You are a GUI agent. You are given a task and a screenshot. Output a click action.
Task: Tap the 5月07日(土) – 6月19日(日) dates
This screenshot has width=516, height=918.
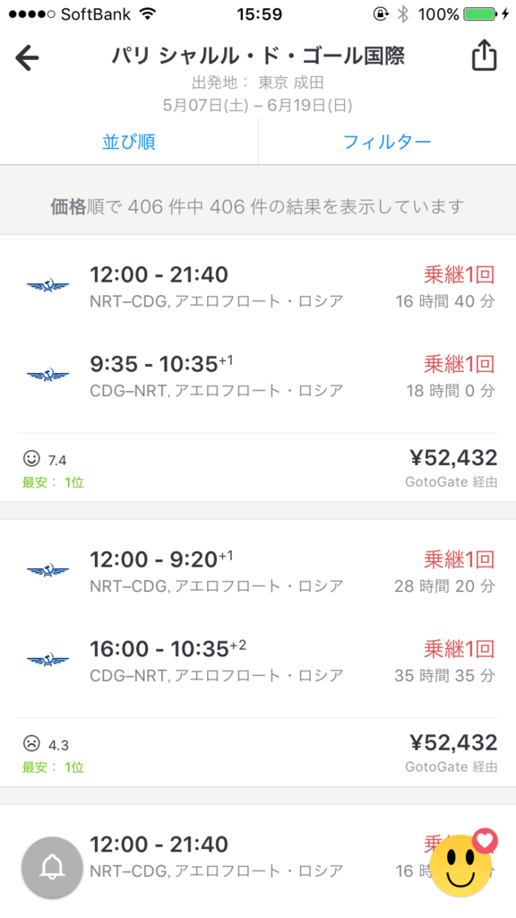(x=257, y=106)
